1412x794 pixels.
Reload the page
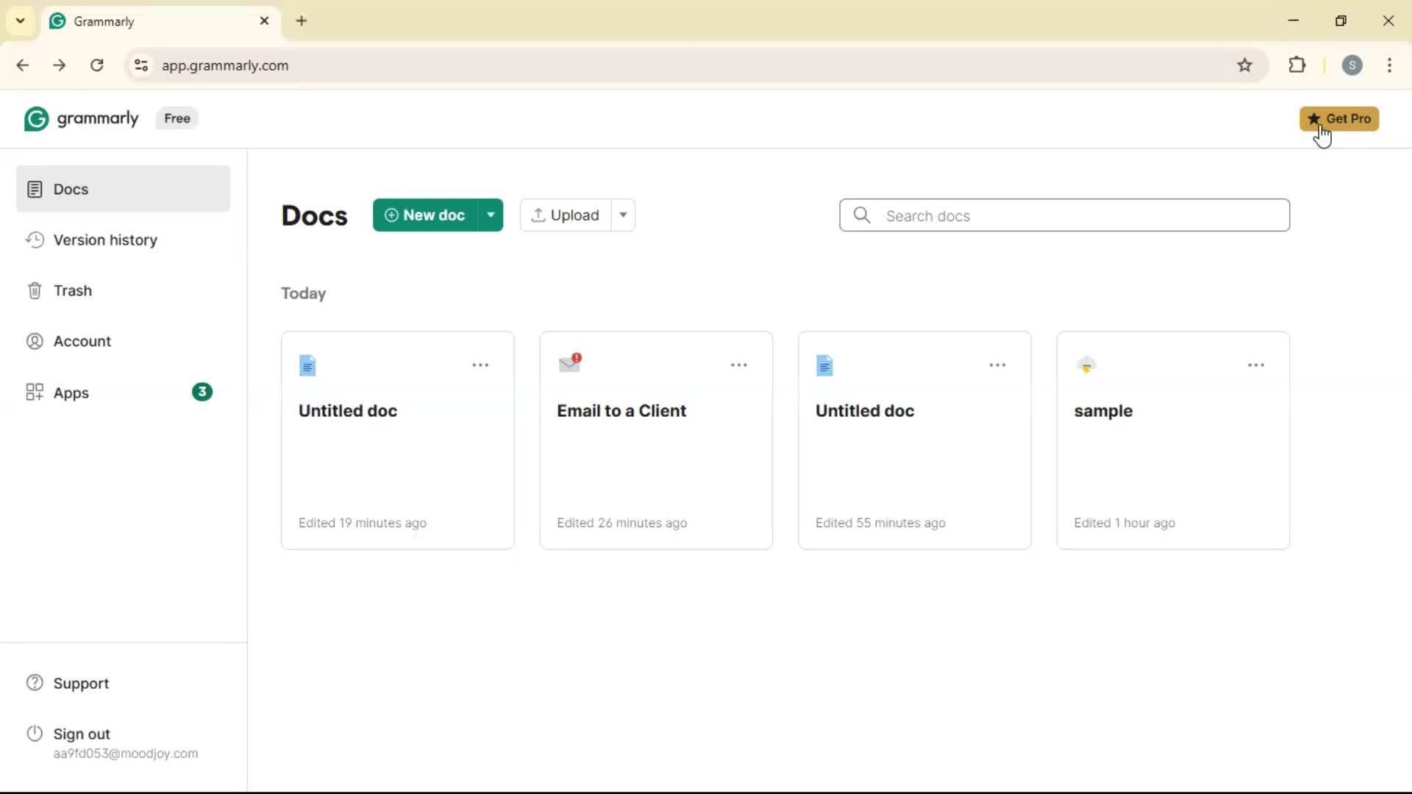(x=97, y=65)
